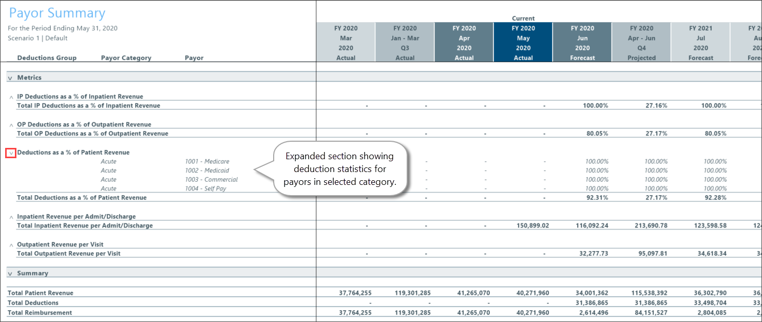Click 80.05% in the Jun 2020 Forecast column
762x322 pixels.
(597, 134)
